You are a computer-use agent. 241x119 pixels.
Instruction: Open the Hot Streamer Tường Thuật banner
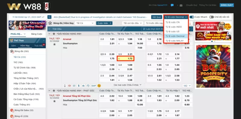27,25
